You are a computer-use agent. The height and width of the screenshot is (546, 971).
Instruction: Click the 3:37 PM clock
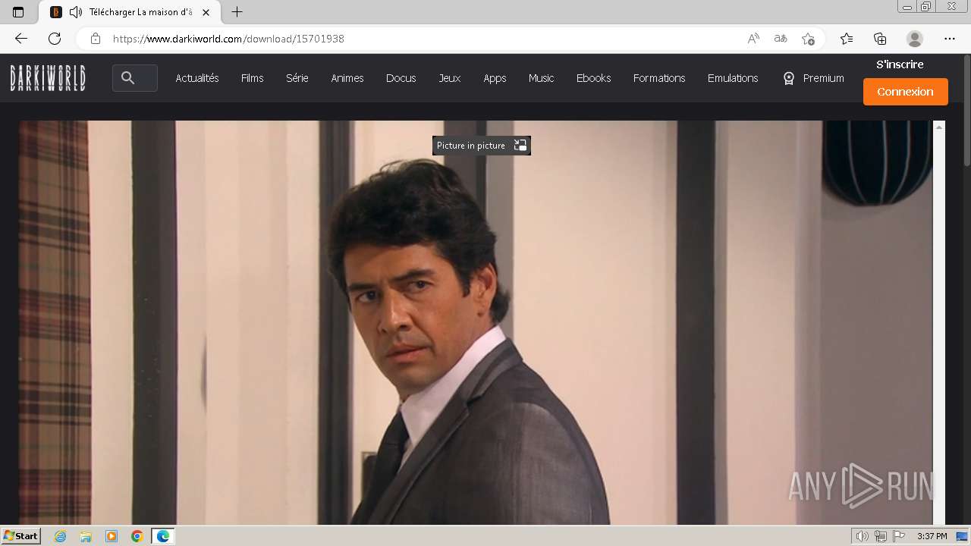point(932,536)
